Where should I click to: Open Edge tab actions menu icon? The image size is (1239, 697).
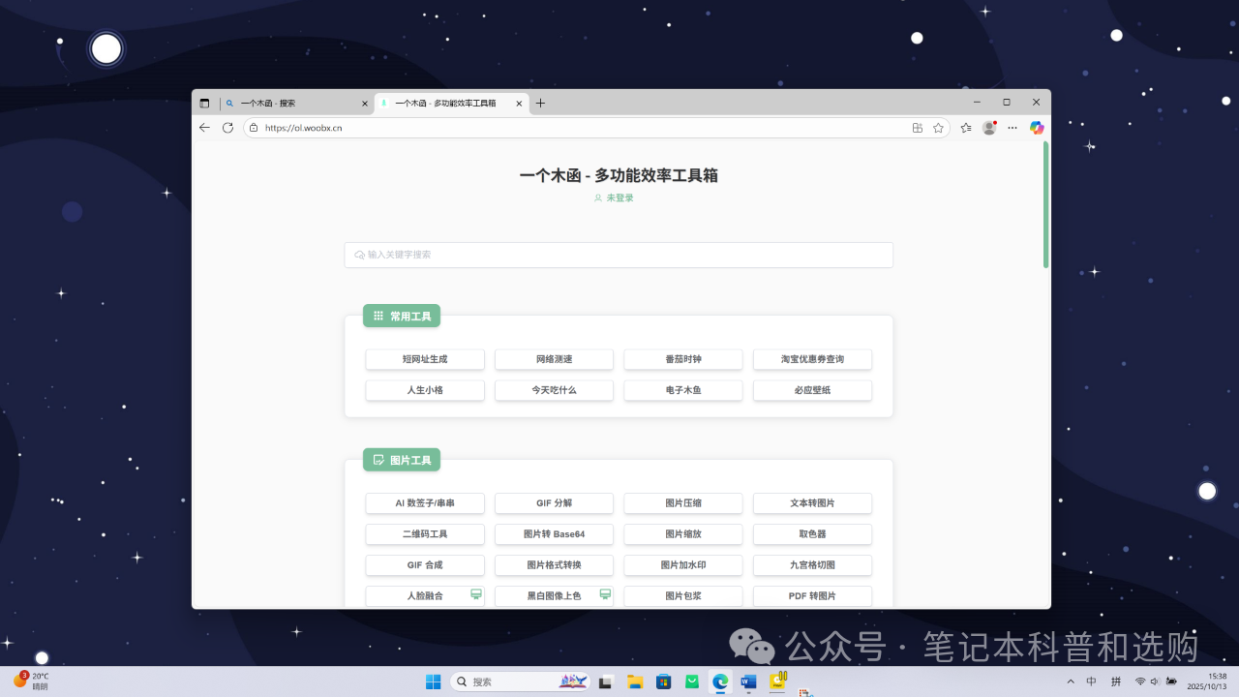tap(204, 104)
